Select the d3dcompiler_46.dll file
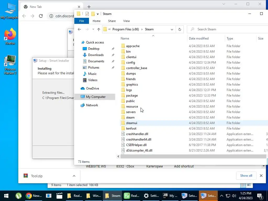The width and height of the screenshot is (268, 201). (x=139, y=150)
